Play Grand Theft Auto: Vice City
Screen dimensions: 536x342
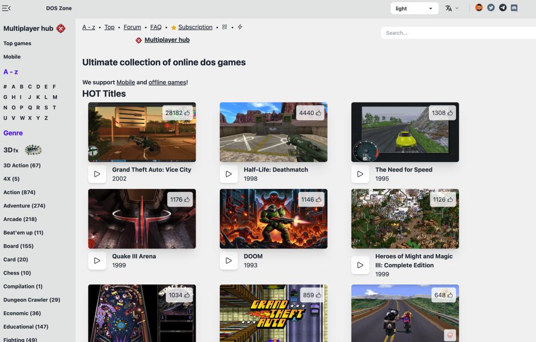pos(97,174)
